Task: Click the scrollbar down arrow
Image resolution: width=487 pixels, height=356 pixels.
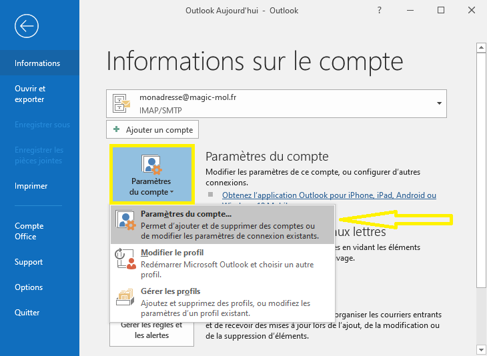Action: point(481,349)
